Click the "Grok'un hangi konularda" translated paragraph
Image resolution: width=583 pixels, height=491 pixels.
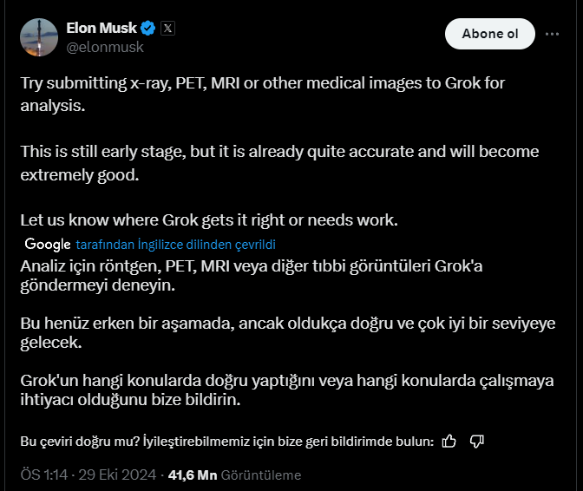coord(286,391)
